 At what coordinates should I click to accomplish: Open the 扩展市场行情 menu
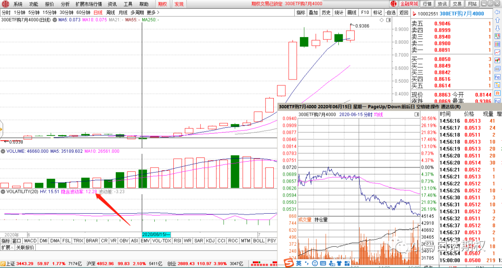pyautogui.click(x=88, y=4)
